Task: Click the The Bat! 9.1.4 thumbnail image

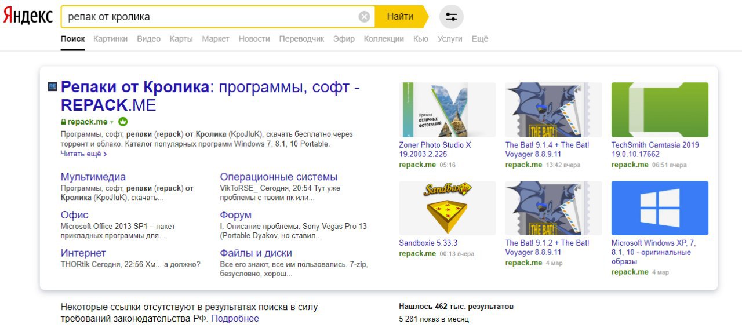Action: click(x=554, y=110)
